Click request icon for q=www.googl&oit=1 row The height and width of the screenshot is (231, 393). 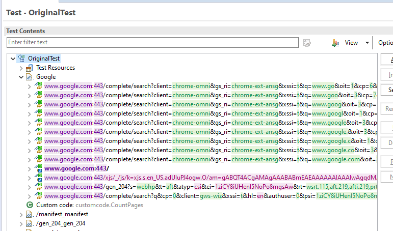pyautogui.click(x=38, y=113)
